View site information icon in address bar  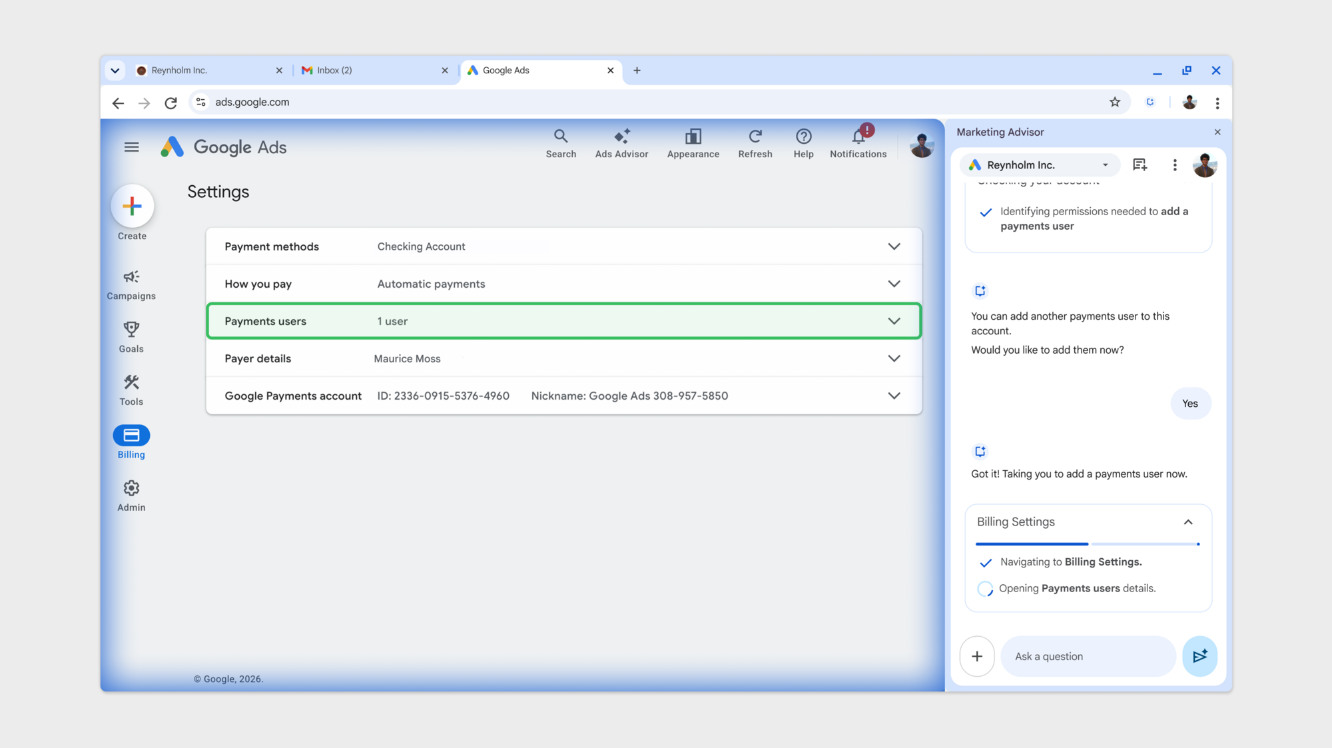click(x=200, y=102)
